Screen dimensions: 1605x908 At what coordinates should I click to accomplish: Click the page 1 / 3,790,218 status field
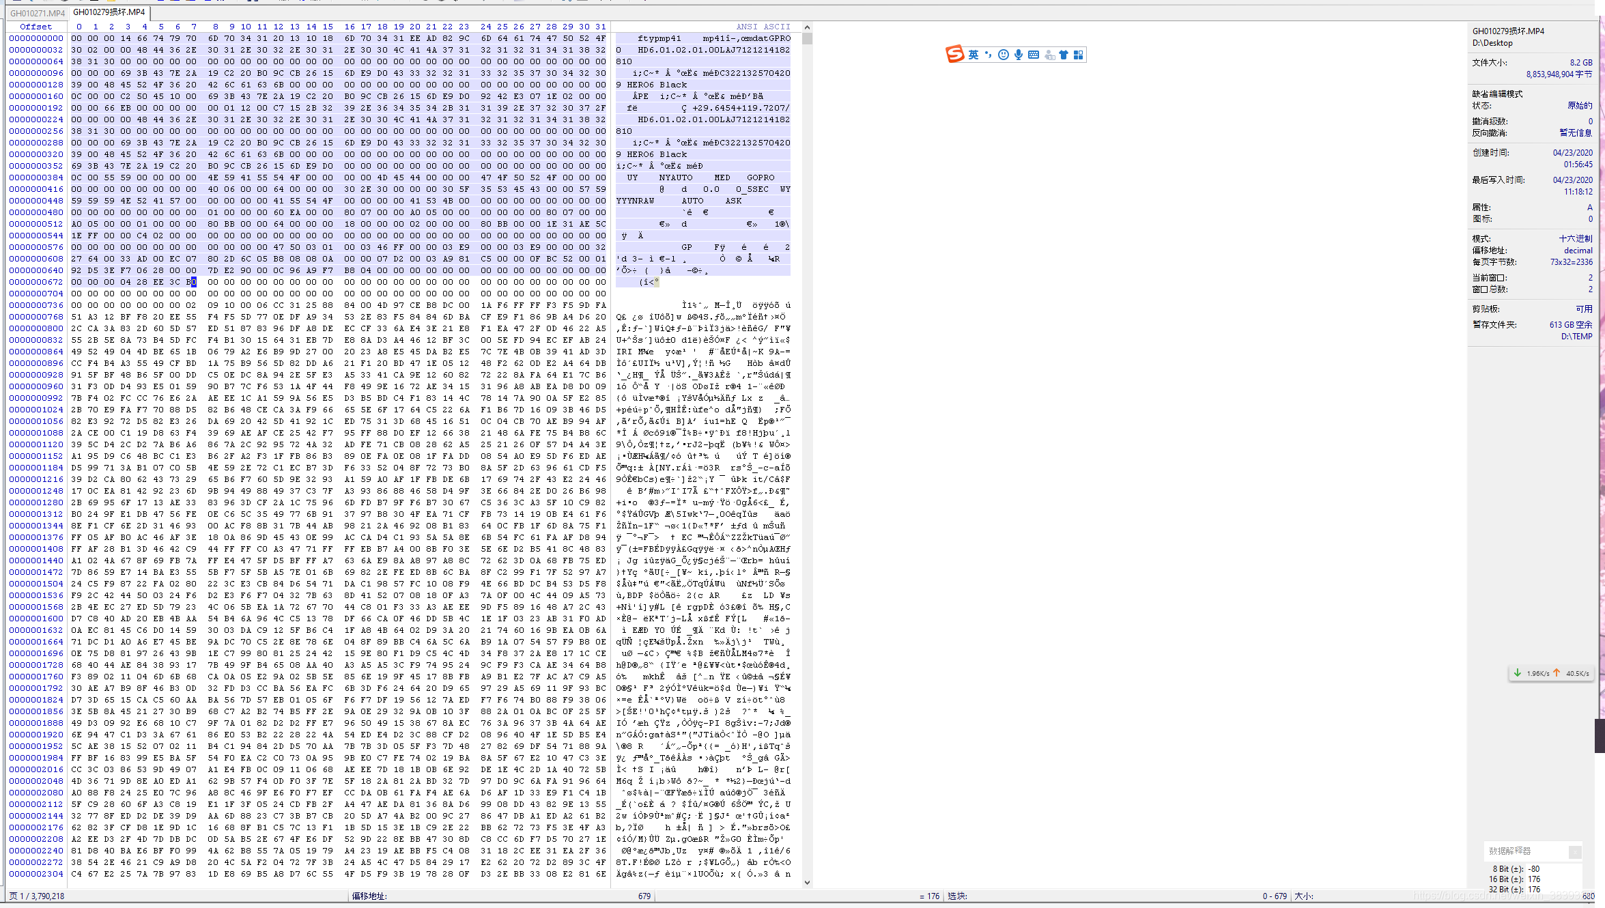point(37,896)
